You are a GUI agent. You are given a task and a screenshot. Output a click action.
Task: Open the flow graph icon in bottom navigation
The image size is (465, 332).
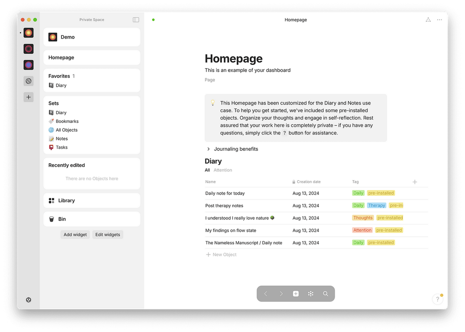(311, 294)
